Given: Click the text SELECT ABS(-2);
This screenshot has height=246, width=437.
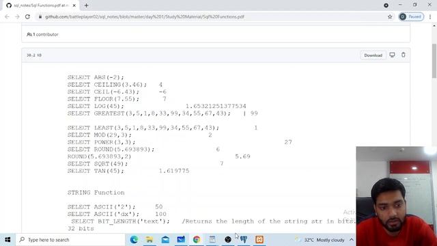Looking at the screenshot, I should [x=96, y=77].
